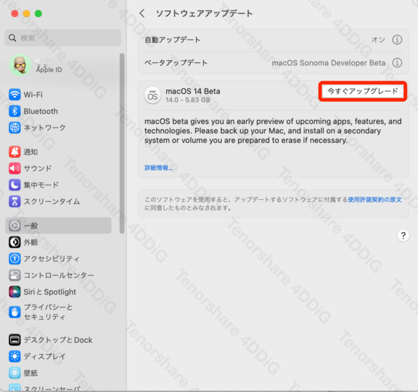The height and width of the screenshot is (392, 418).
Task: Select アクセシビリティ label in sidebar
Action: tap(52, 259)
